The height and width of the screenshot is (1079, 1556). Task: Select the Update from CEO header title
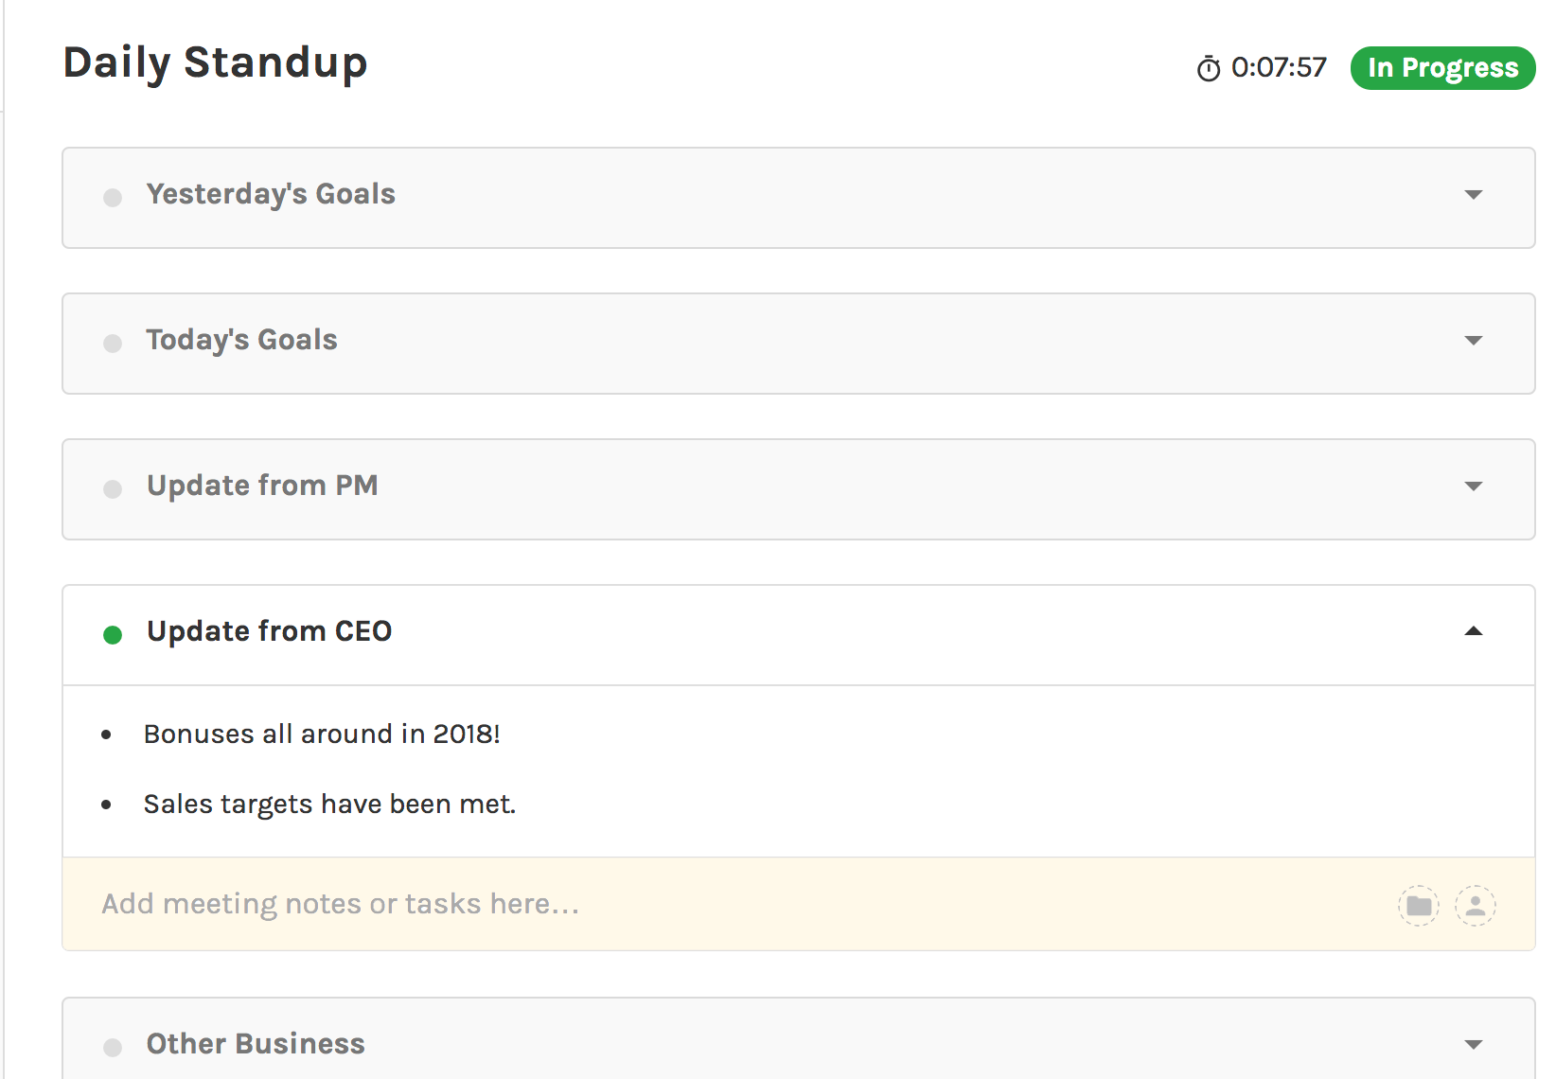[269, 631]
